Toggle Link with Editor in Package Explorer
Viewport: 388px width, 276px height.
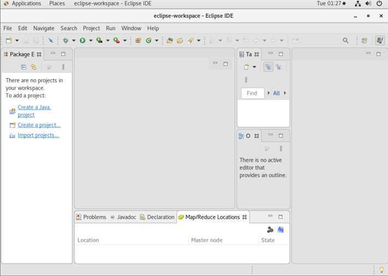click(x=33, y=67)
